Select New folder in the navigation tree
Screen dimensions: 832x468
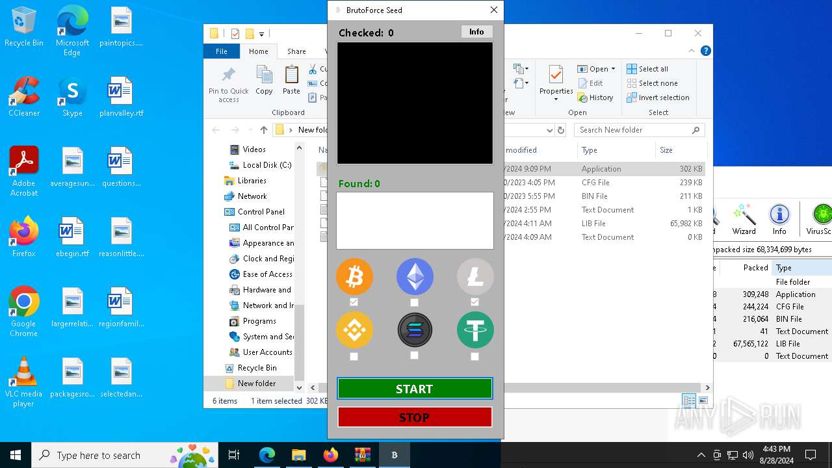(x=250, y=383)
